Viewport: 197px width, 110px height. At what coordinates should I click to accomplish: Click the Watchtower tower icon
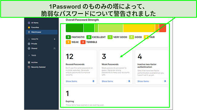29,32
